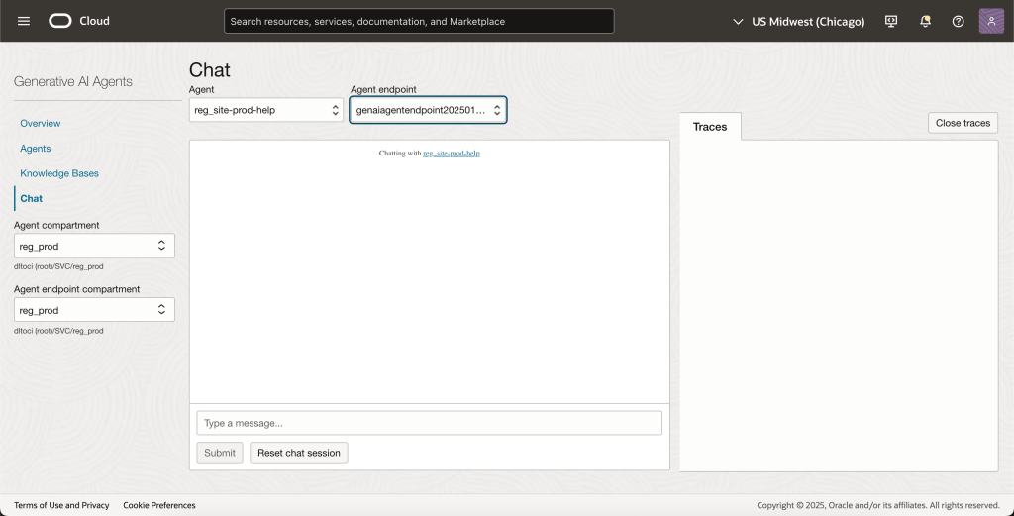Screen dimensions: 1014x516
Task: Open the user profile avatar menu
Action: 991,21
